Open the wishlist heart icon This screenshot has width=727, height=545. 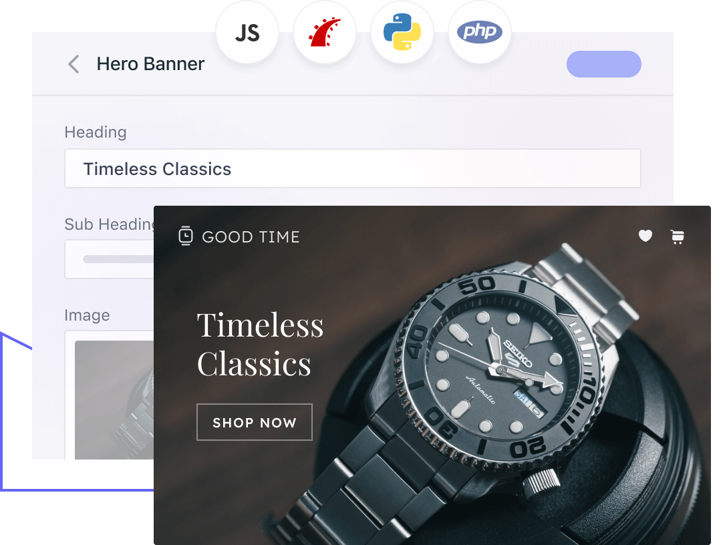[x=645, y=236]
